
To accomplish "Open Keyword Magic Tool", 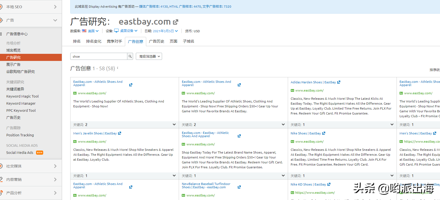I will [22, 96].
